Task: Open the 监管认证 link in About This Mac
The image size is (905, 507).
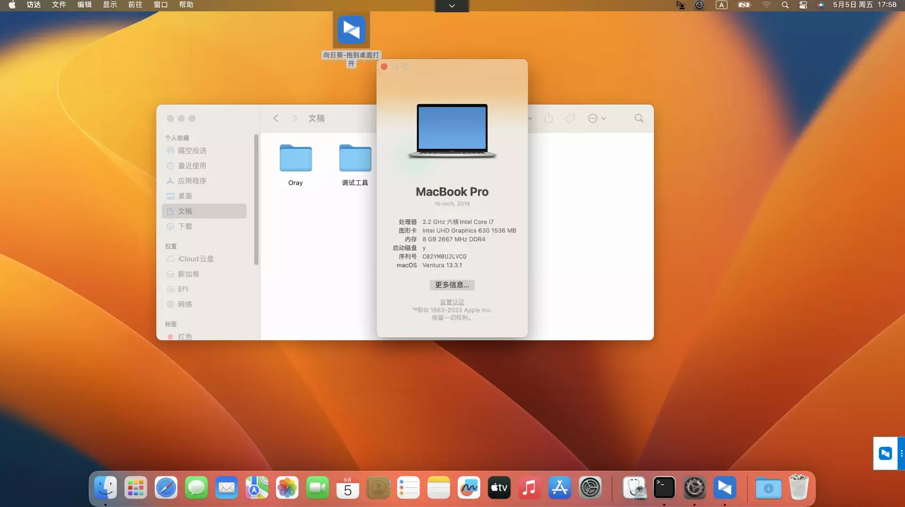Action: click(451, 302)
